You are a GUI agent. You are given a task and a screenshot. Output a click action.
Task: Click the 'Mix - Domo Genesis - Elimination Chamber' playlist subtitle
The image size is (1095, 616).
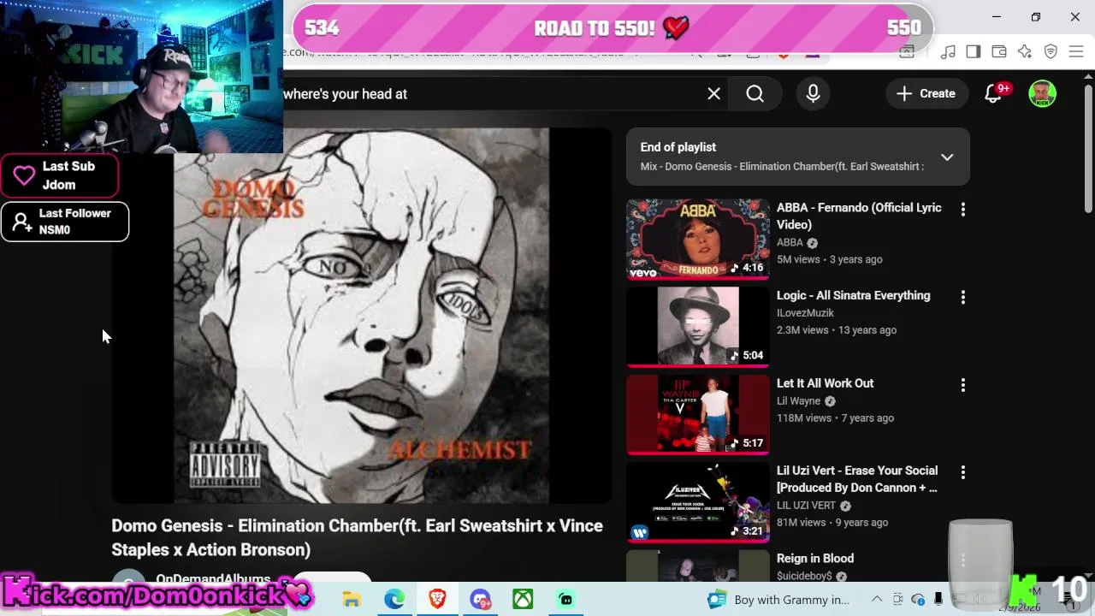coord(782,167)
